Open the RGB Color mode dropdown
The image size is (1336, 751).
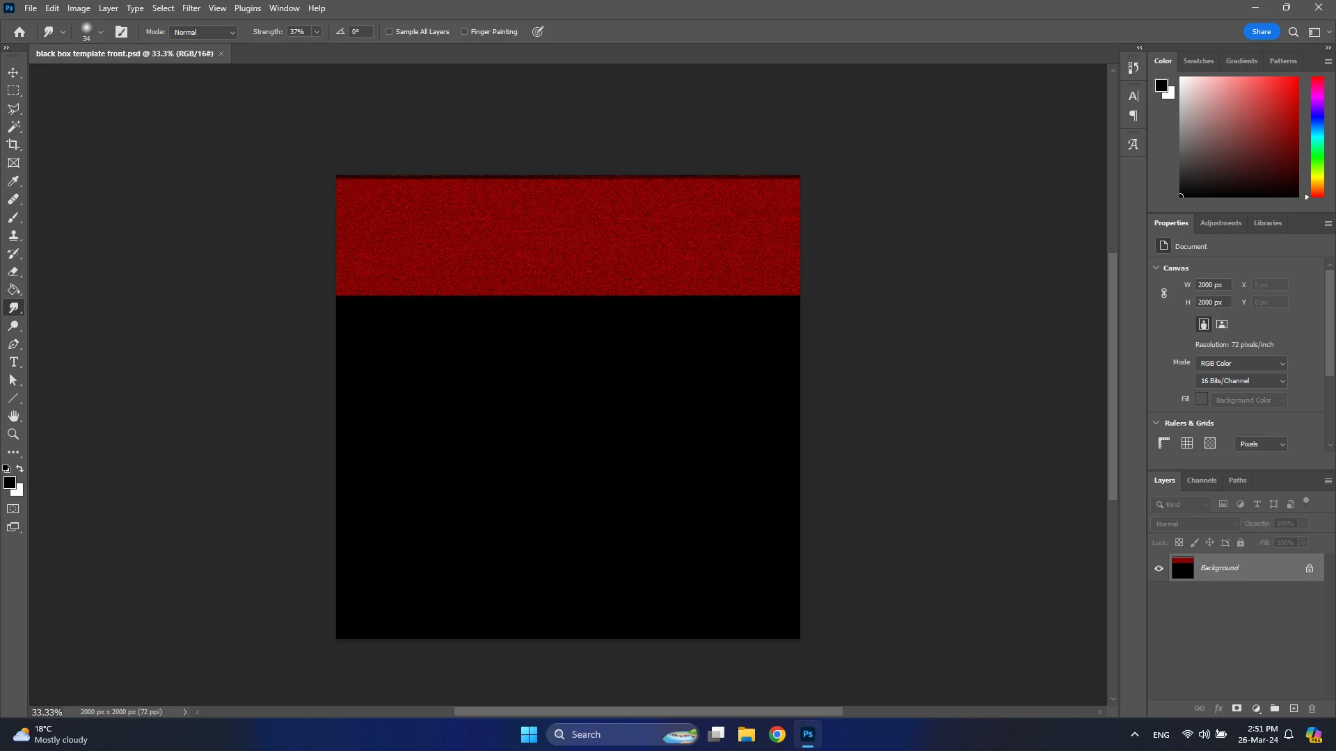[x=1241, y=364]
